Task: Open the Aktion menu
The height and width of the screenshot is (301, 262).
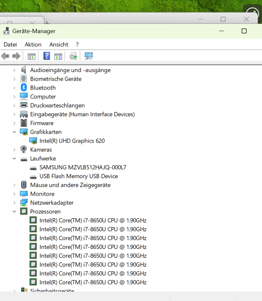Action: pyautogui.click(x=33, y=45)
